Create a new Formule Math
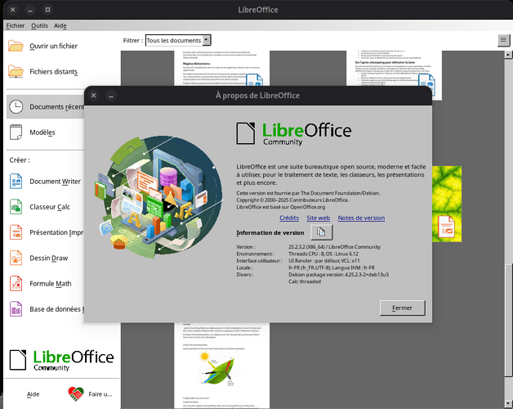The width and height of the screenshot is (513, 409). click(x=16, y=284)
